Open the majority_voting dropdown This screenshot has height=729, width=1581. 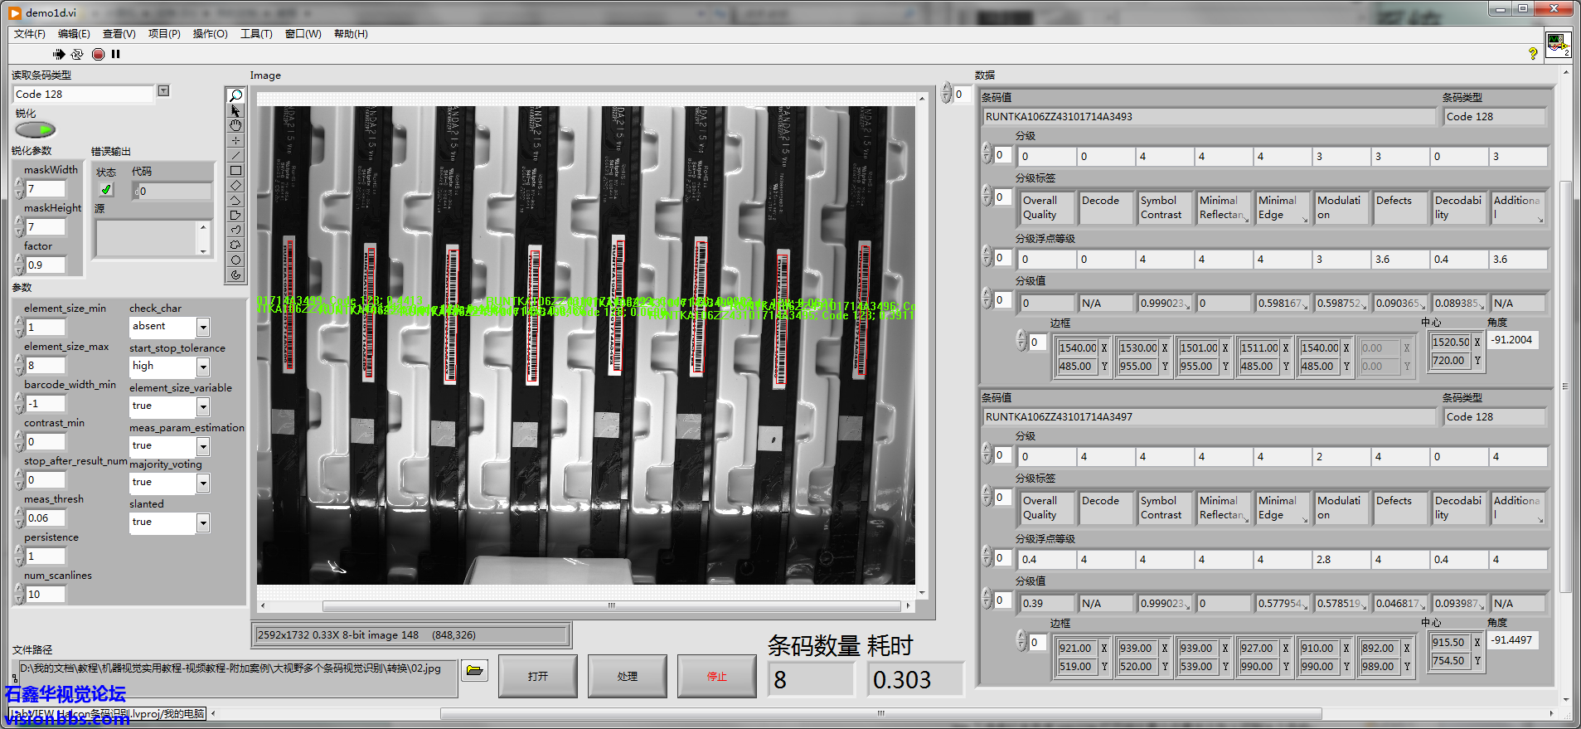click(x=203, y=483)
